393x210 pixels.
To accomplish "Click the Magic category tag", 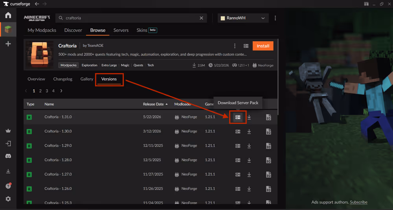I will [x=125, y=65].
